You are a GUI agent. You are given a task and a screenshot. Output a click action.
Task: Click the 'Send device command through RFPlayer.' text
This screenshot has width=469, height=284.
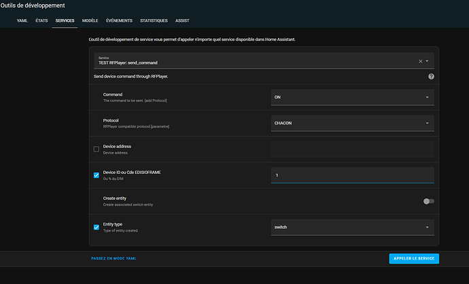click(x=131, y=77)
